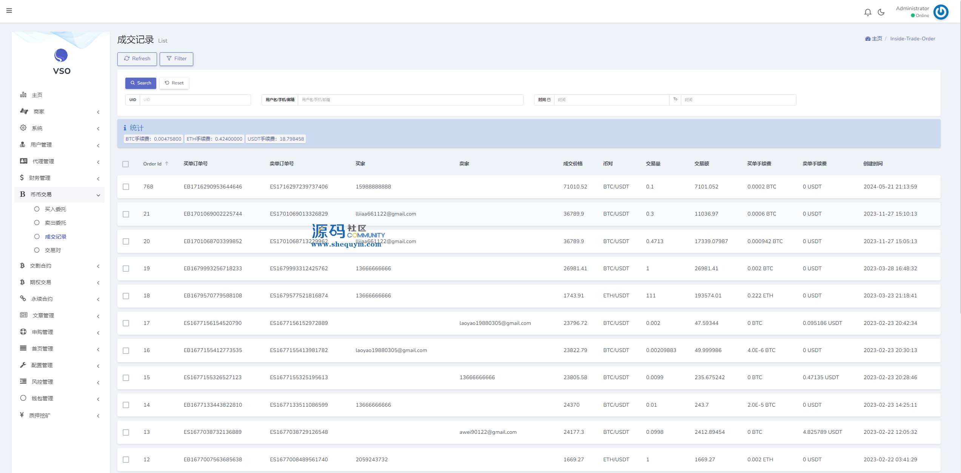Viewport: 961px width, 473px height.
Task: Click the 配置管理 wrench icon
Action: (23, 365)
